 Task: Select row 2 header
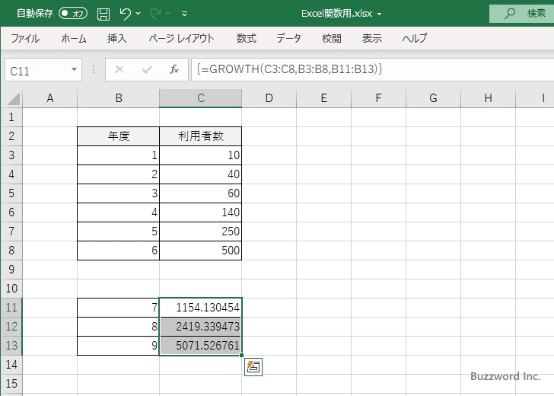[11, 136]
